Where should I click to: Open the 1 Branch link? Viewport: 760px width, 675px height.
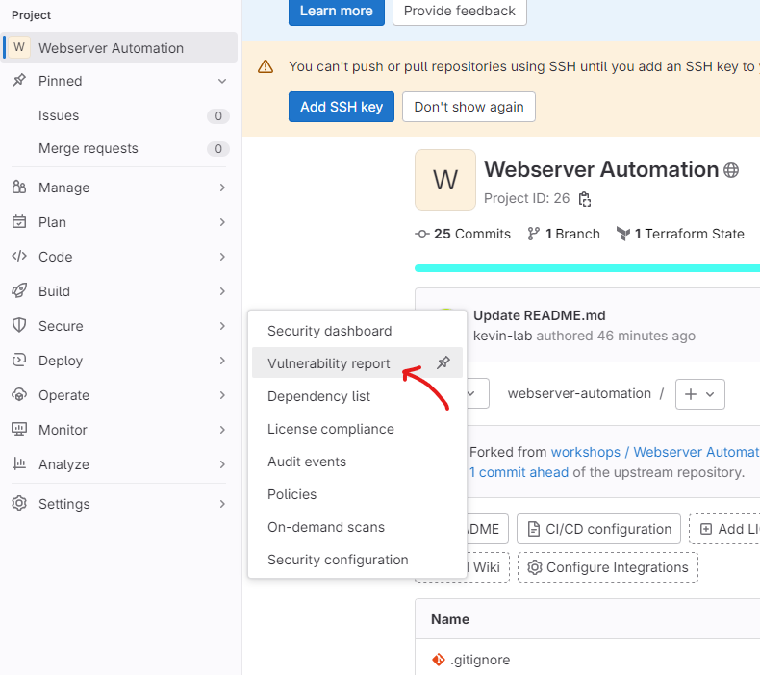point(564,234)
